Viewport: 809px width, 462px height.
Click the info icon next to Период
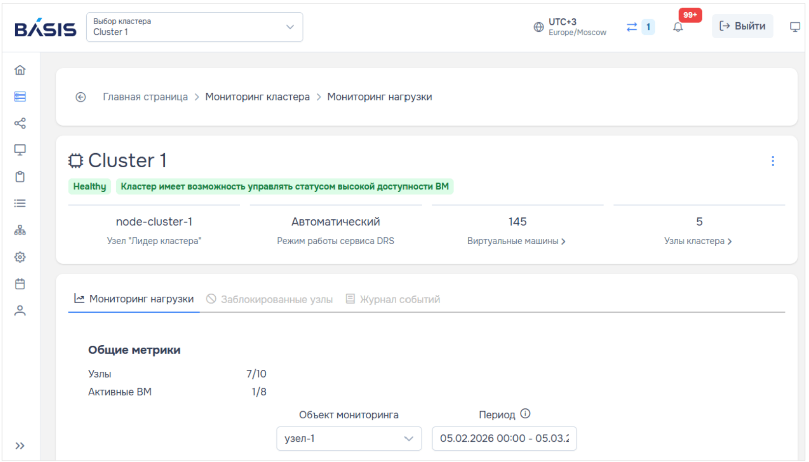tap(525, 414)
